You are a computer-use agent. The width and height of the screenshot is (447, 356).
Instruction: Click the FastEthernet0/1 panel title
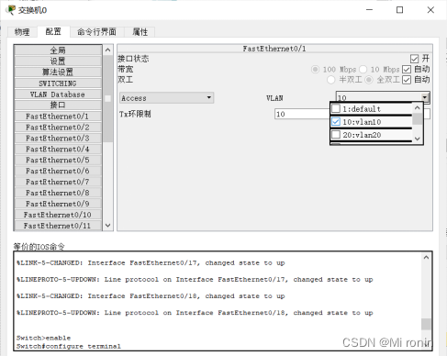point(274,49)
